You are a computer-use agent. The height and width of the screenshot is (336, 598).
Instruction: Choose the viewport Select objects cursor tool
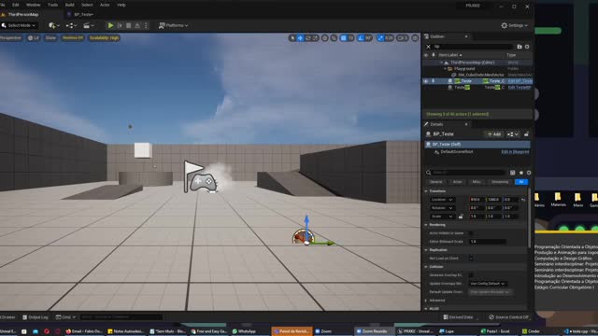point(292,38)
